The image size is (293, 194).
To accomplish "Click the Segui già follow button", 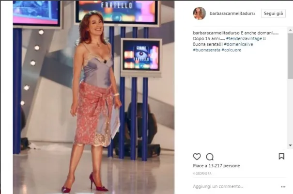I will coord(273,14).
